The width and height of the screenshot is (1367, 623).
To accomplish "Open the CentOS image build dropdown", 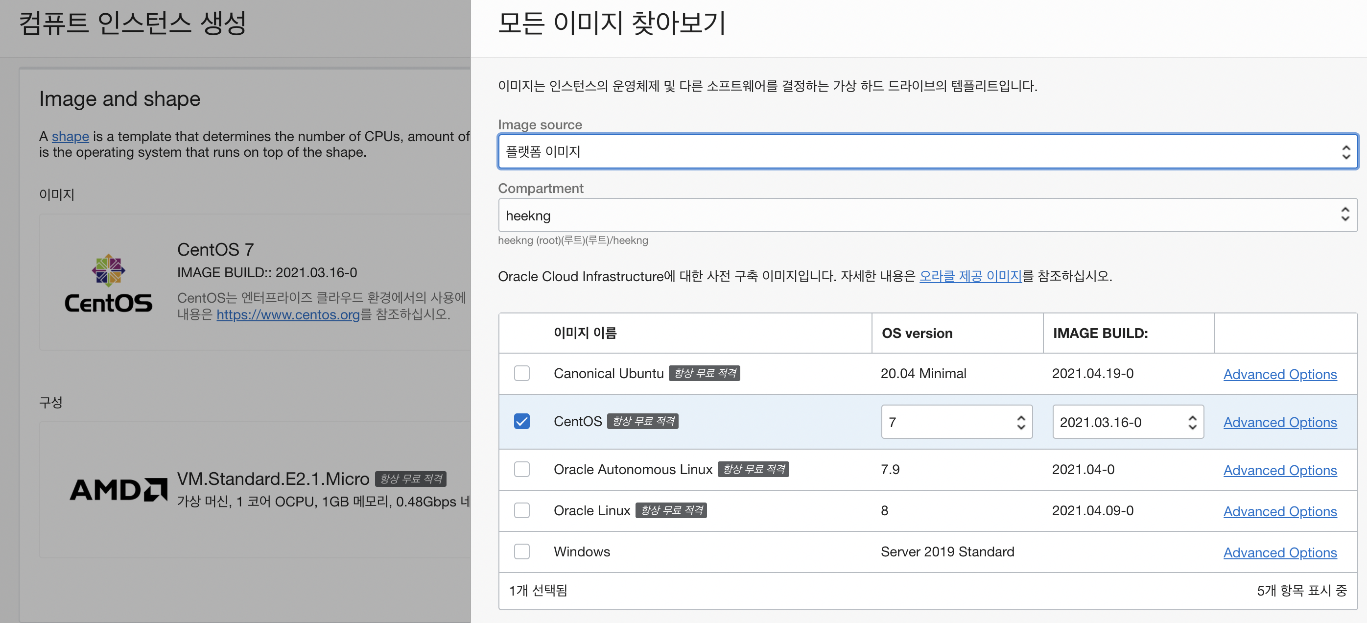I will (x=1128, y=422).
